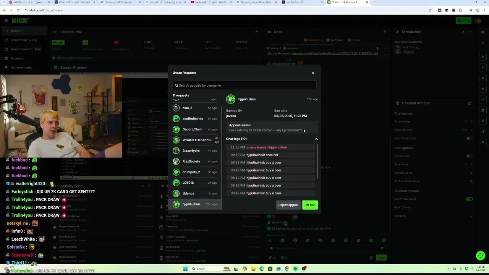
Task: Select crumpets_2 in the request list
Action: [x=195, y=172]
